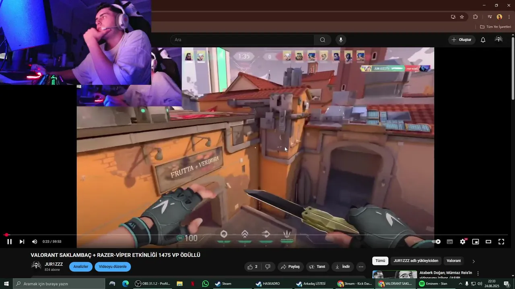Skip to the next video
The height and width of the screenshot is (289, 515).
pos(22,242)
